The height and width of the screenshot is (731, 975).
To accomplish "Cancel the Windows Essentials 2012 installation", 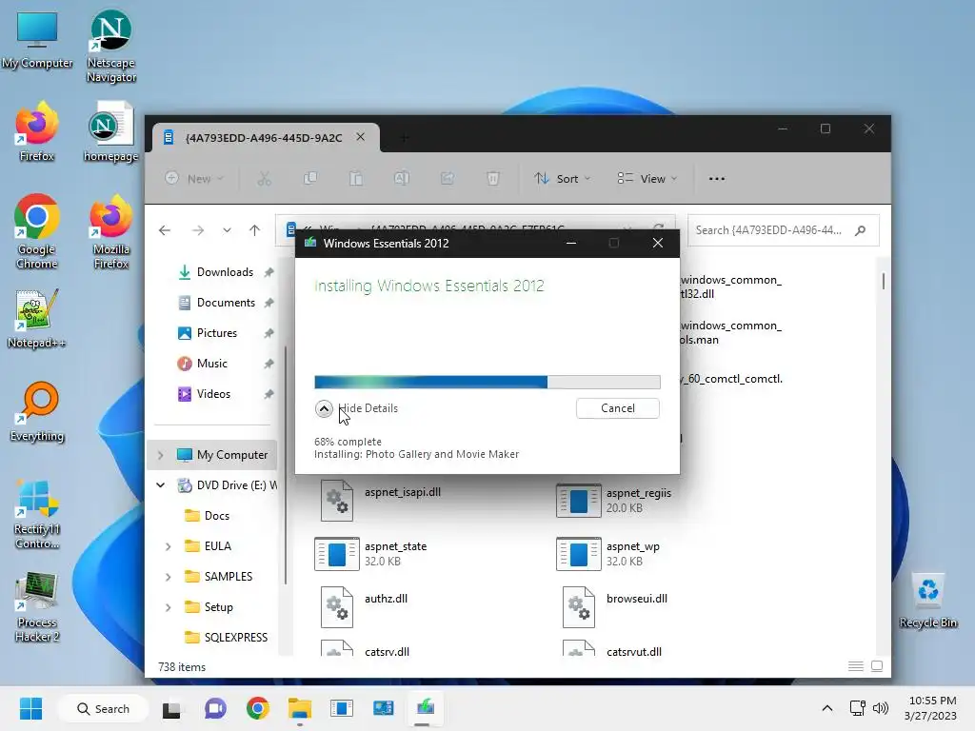I will coord(617,408).
